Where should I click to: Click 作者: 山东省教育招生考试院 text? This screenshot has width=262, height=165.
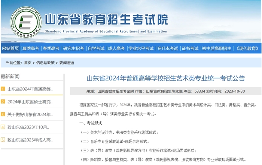click(x=159, y=91)
